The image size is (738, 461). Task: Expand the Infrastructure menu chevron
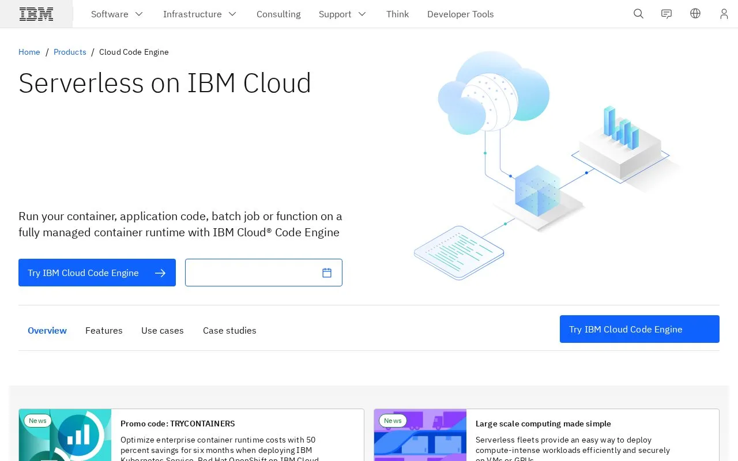tap(232, 14)
